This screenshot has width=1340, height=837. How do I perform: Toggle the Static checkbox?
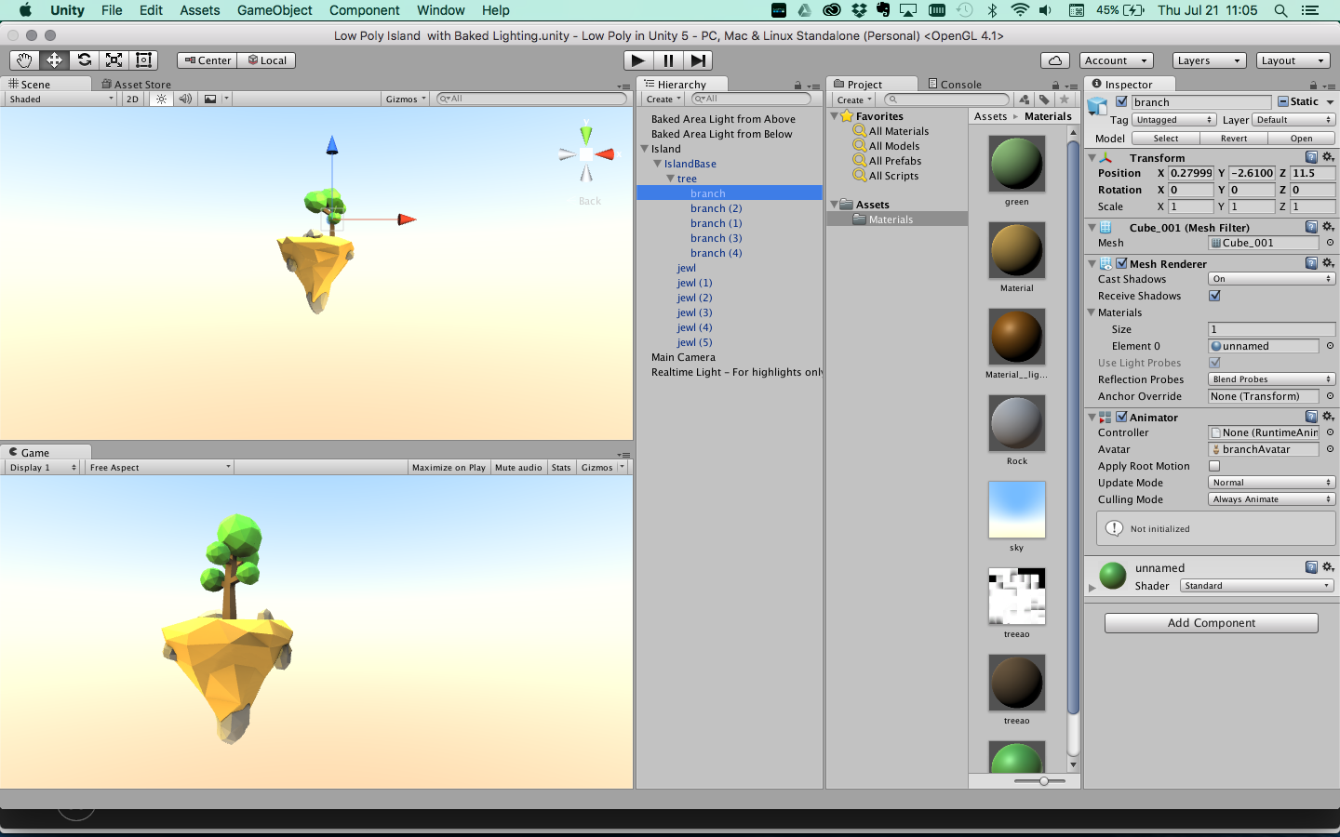click(x=1283, y=101)
